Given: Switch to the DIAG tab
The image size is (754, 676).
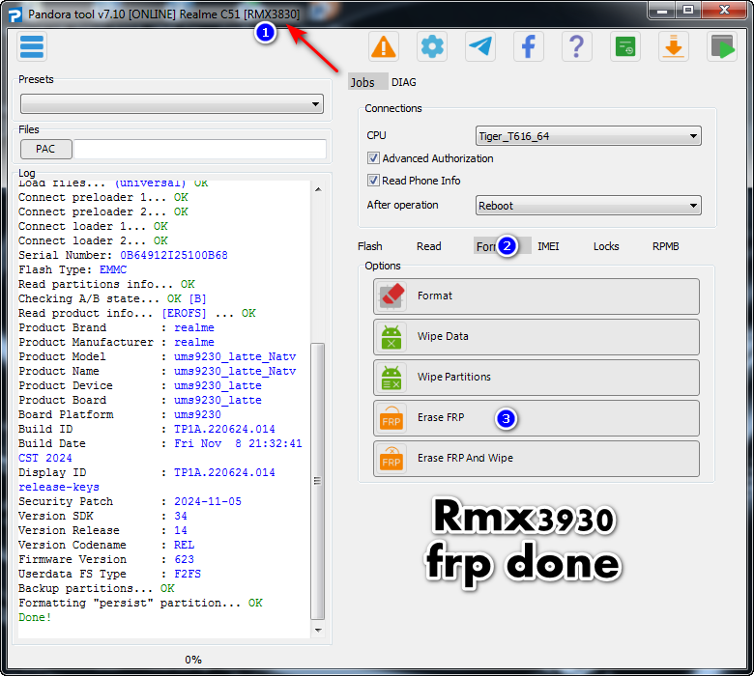Looking at the screenshot, I should coord(404,82).
